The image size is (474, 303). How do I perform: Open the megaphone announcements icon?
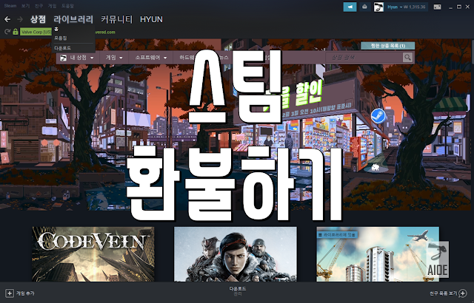[x=350, y=7]
